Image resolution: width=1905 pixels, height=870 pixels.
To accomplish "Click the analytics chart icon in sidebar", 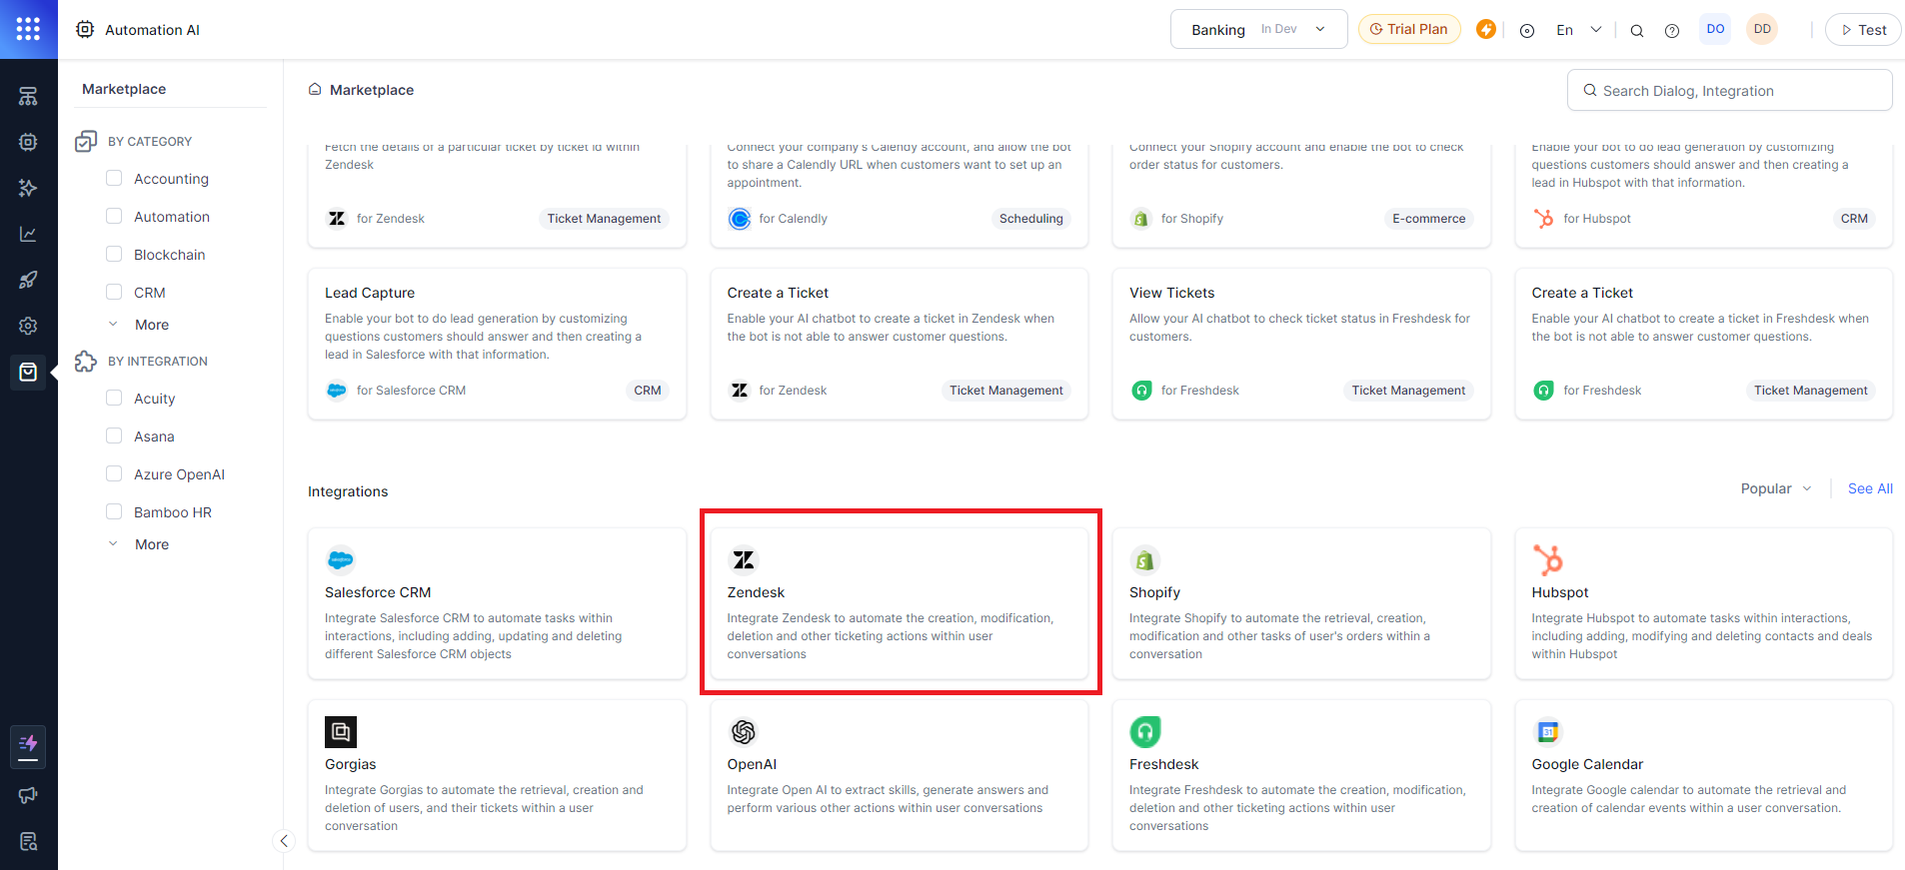I will pyautogui.click(x=28, y=234).
